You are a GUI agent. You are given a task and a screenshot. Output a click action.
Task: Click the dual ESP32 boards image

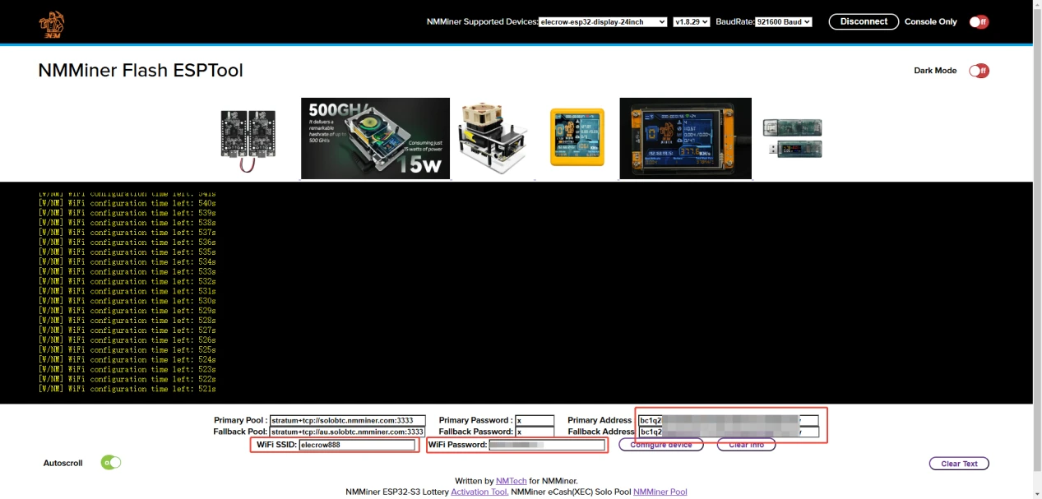click(x=248, y=138)
